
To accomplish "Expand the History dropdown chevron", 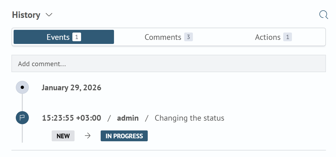I will [49, 15].
